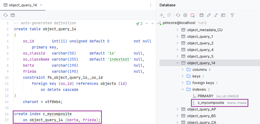Screen dimensions: 260x124
Task: Click the reload icon in editor toolbar
Action: (6, 15)
